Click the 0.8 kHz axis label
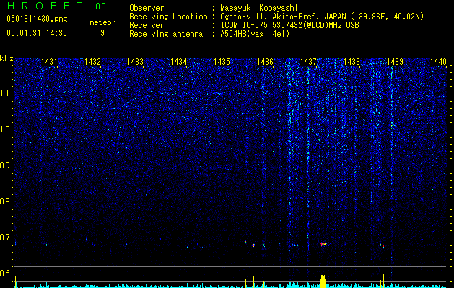Image resolution: width=454 pixels, height=288 pixels. (x=5, y=202)
